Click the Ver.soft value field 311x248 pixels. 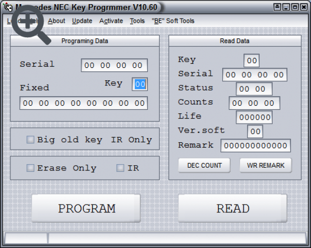click(x=255, y=132)
